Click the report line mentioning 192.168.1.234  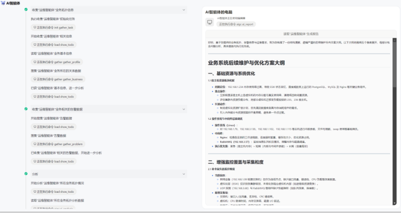click(291, 87)
